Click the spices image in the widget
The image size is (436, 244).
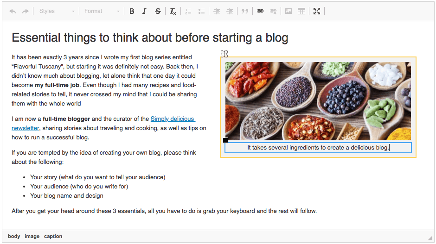click(x=318, y=101)
